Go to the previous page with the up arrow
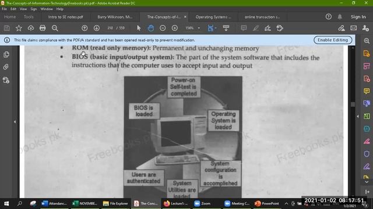Screen dimensions: 373x209 point(85,28)
